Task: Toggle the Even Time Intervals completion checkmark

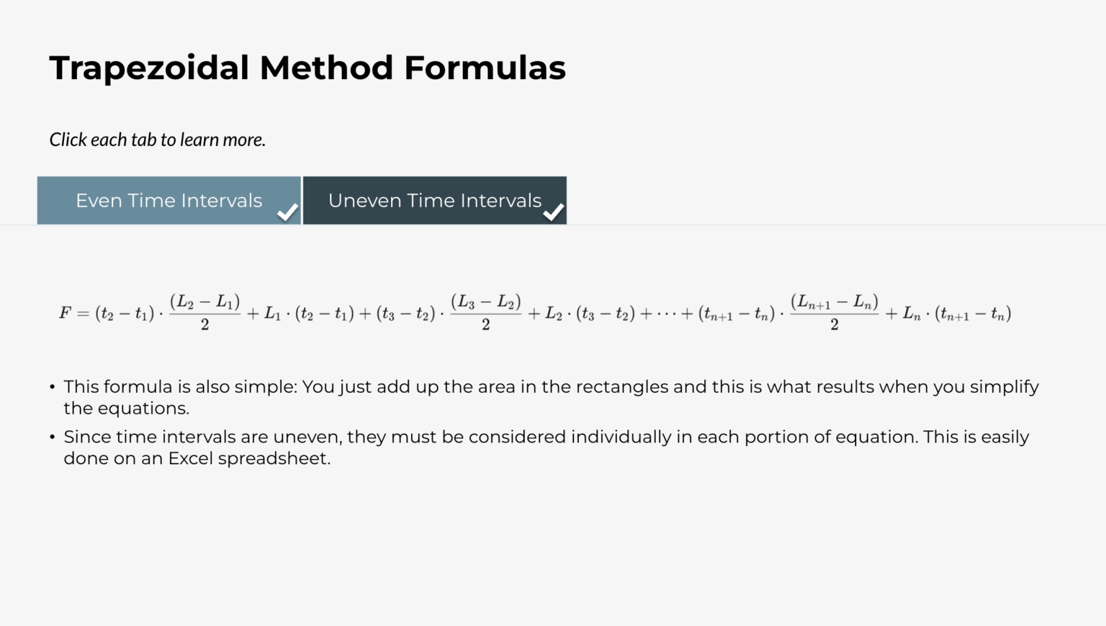Action: click(x=287, y=211)
